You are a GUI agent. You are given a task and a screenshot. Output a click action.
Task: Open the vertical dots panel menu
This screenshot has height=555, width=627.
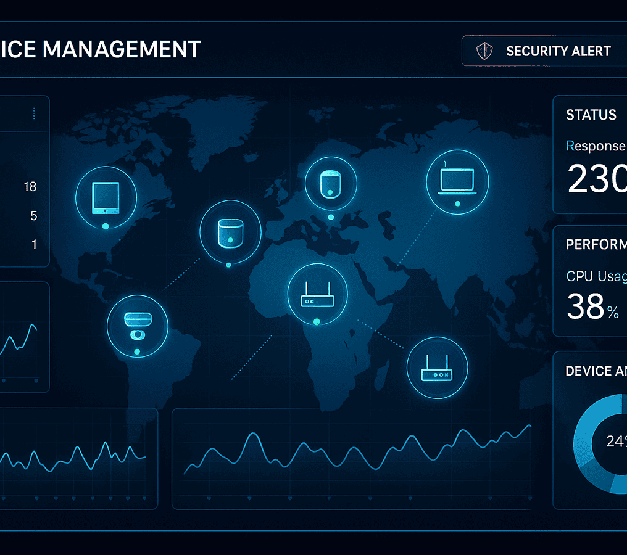(33, 113)
